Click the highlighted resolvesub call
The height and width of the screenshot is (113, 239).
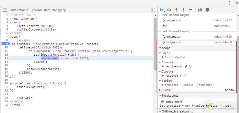coord(49,58)
